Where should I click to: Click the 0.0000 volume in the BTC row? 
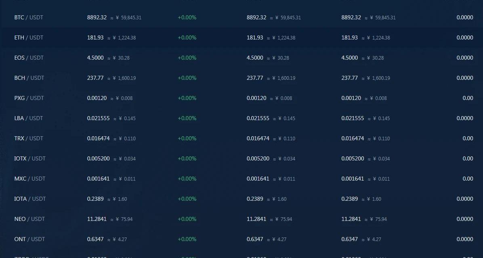pos(465,17)
